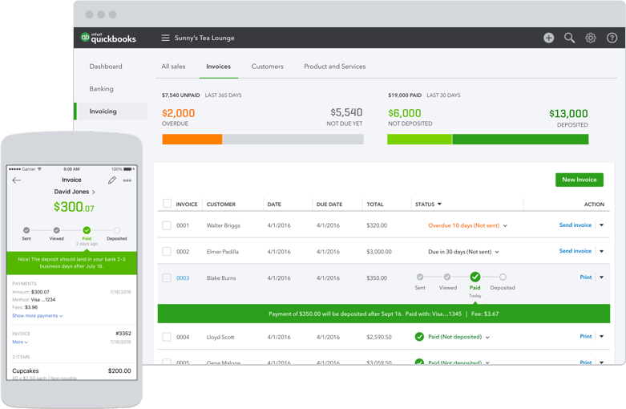
Task: Click the dark green Deposited bar segment
Action: [x=520, y=139]
